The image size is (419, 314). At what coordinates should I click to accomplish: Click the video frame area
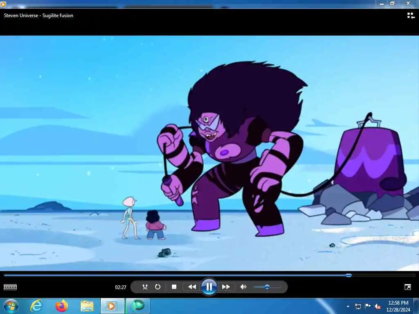(209, 153)
